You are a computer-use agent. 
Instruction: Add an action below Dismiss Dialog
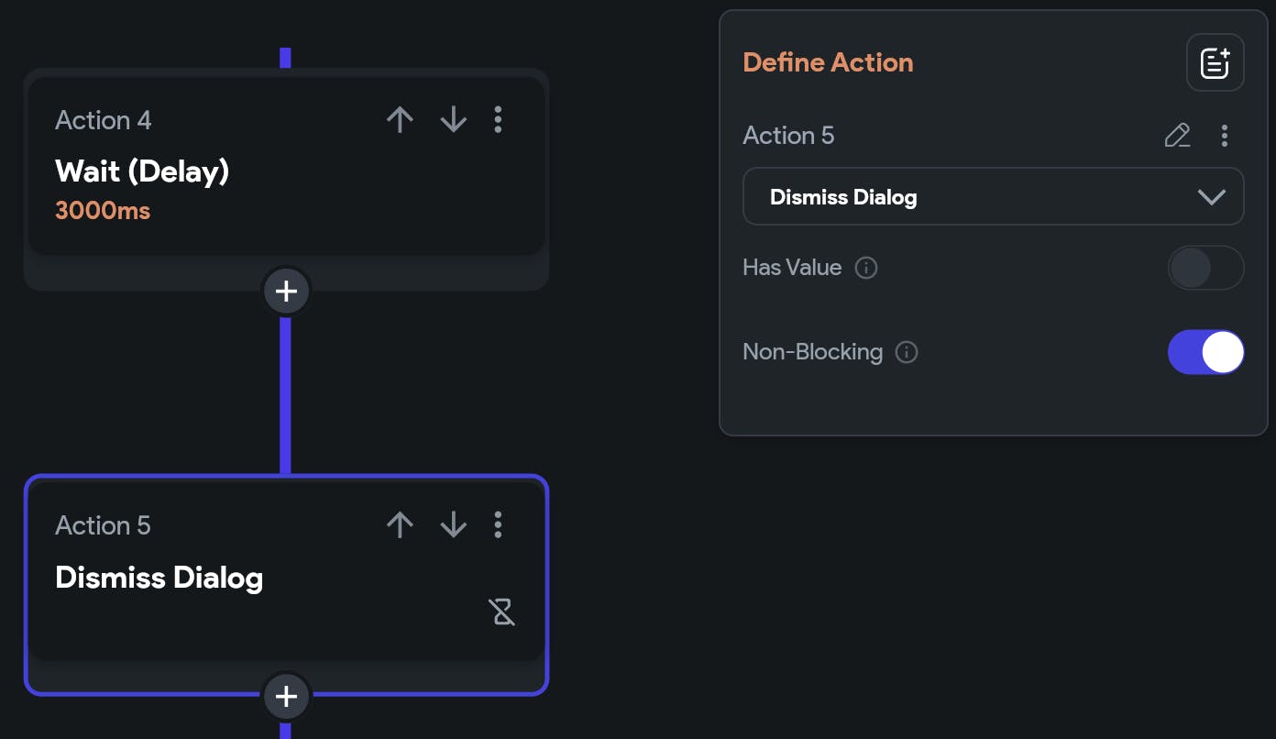point(287,697)
